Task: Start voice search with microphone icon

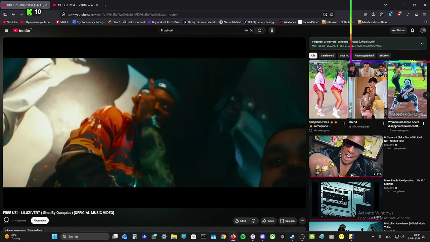Action: pos(272,30)
